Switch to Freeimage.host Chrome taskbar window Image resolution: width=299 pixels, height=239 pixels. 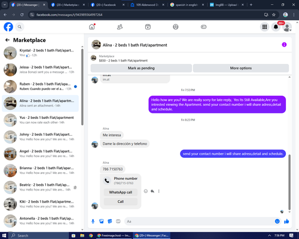pos(114,235)
